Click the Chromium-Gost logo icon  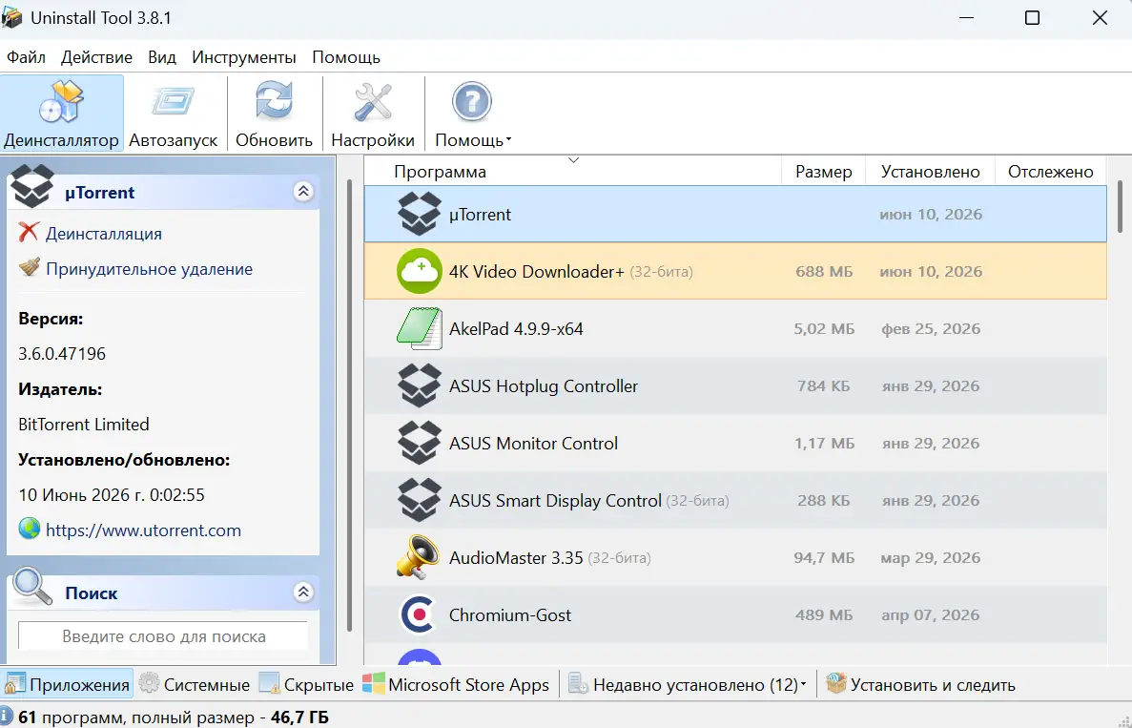[419, 614]
